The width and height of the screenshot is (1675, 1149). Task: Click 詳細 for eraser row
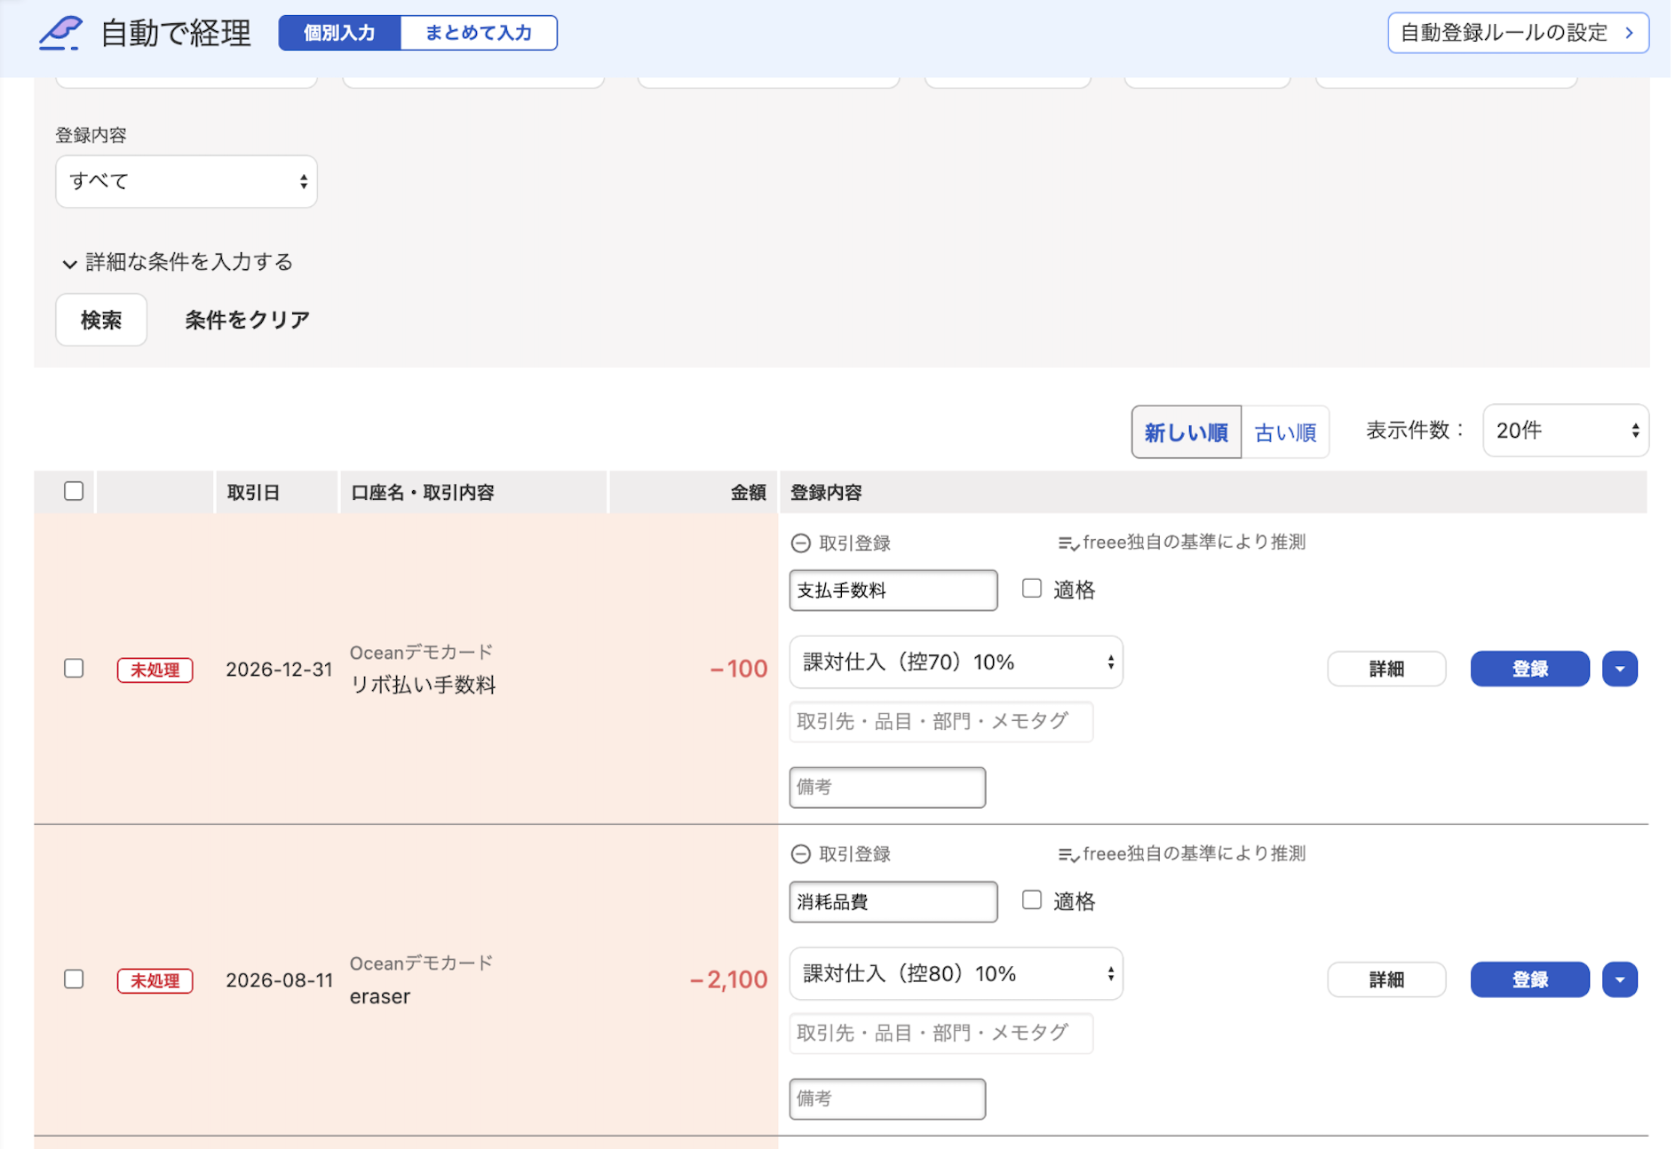[x=1386, y=980]
